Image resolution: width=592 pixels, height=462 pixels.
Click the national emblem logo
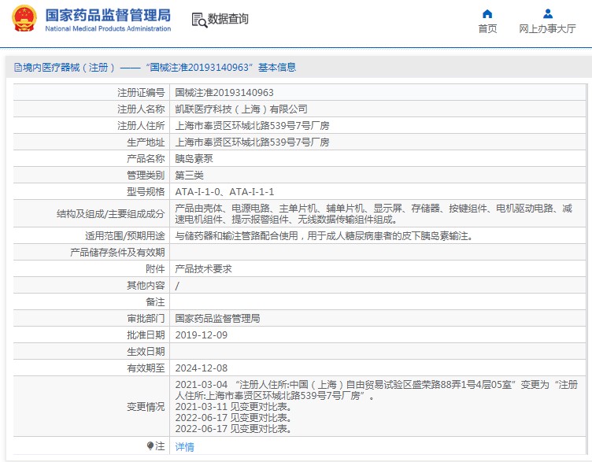click(x=24, y=18)
